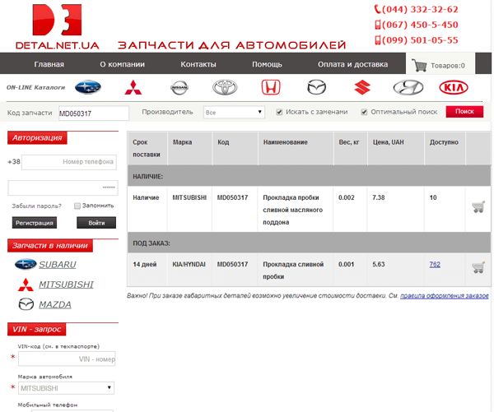Image resolution: width=494 pixels, height=412 pixels.
Task: Open 'Контакты' menu item
Action: pos(198,64)
